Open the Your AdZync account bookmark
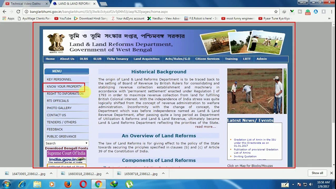Image resolution: width=336 pixels, height=189 pixels. pos(128,18)
